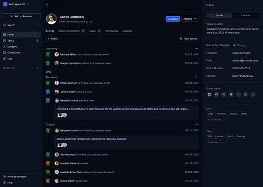Toggle Team activity view
This screenshot has width=263, height=187.
tap(188, 39)
